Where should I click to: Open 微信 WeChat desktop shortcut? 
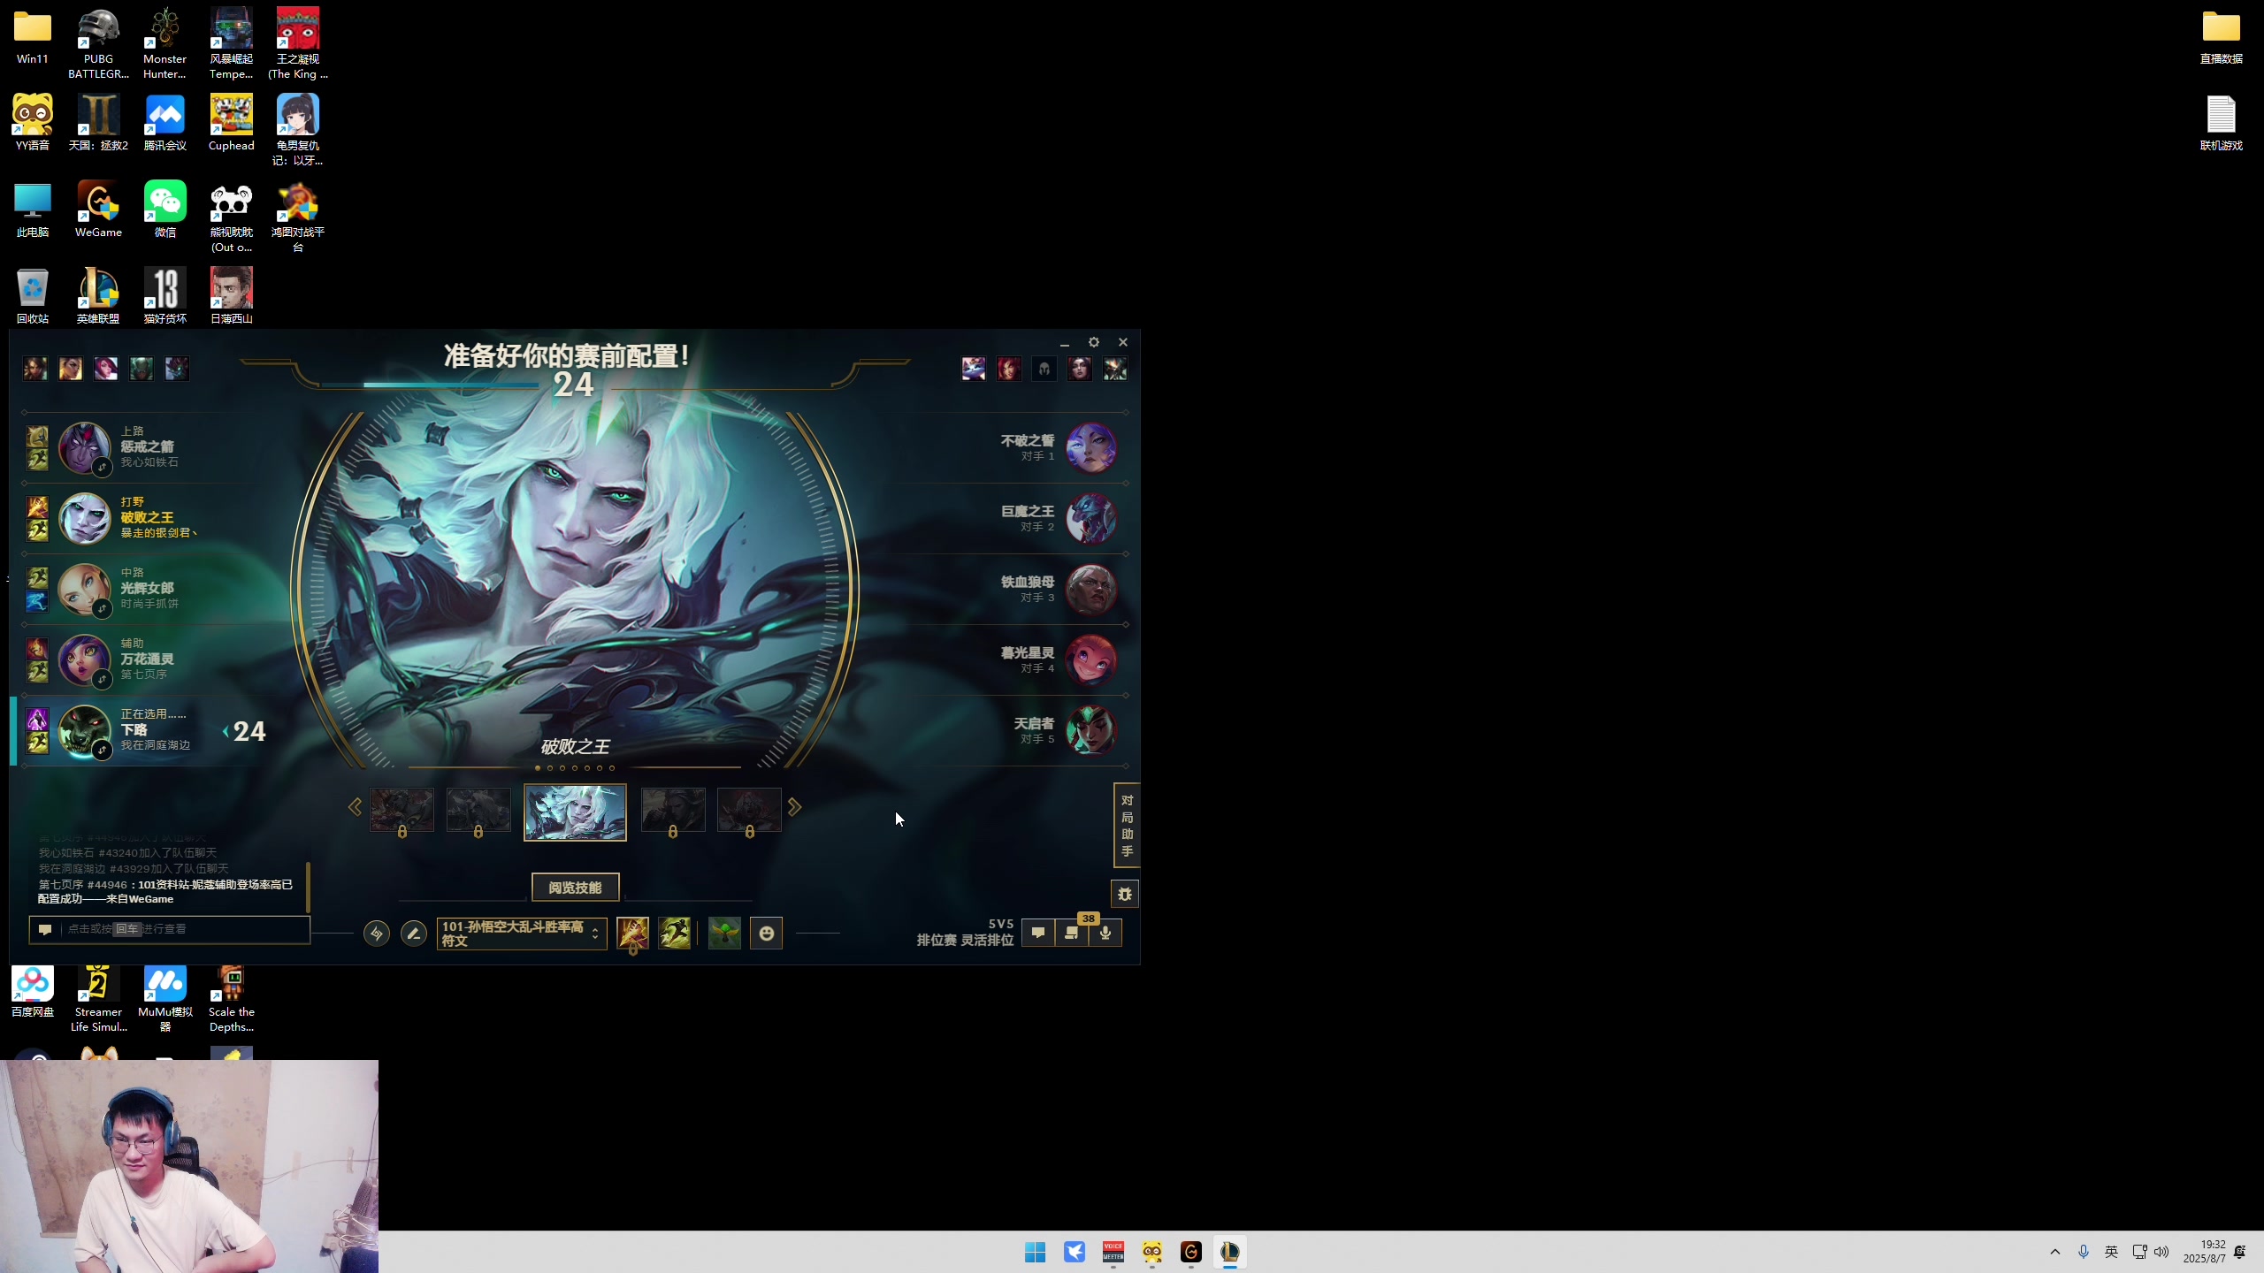point(165,210)
